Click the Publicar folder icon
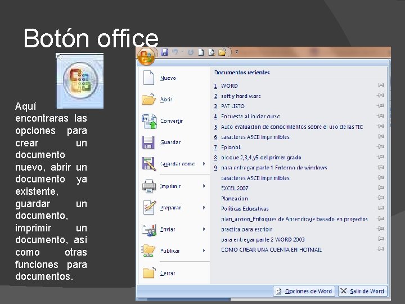 pyautogui.click(x=148, y=251)
